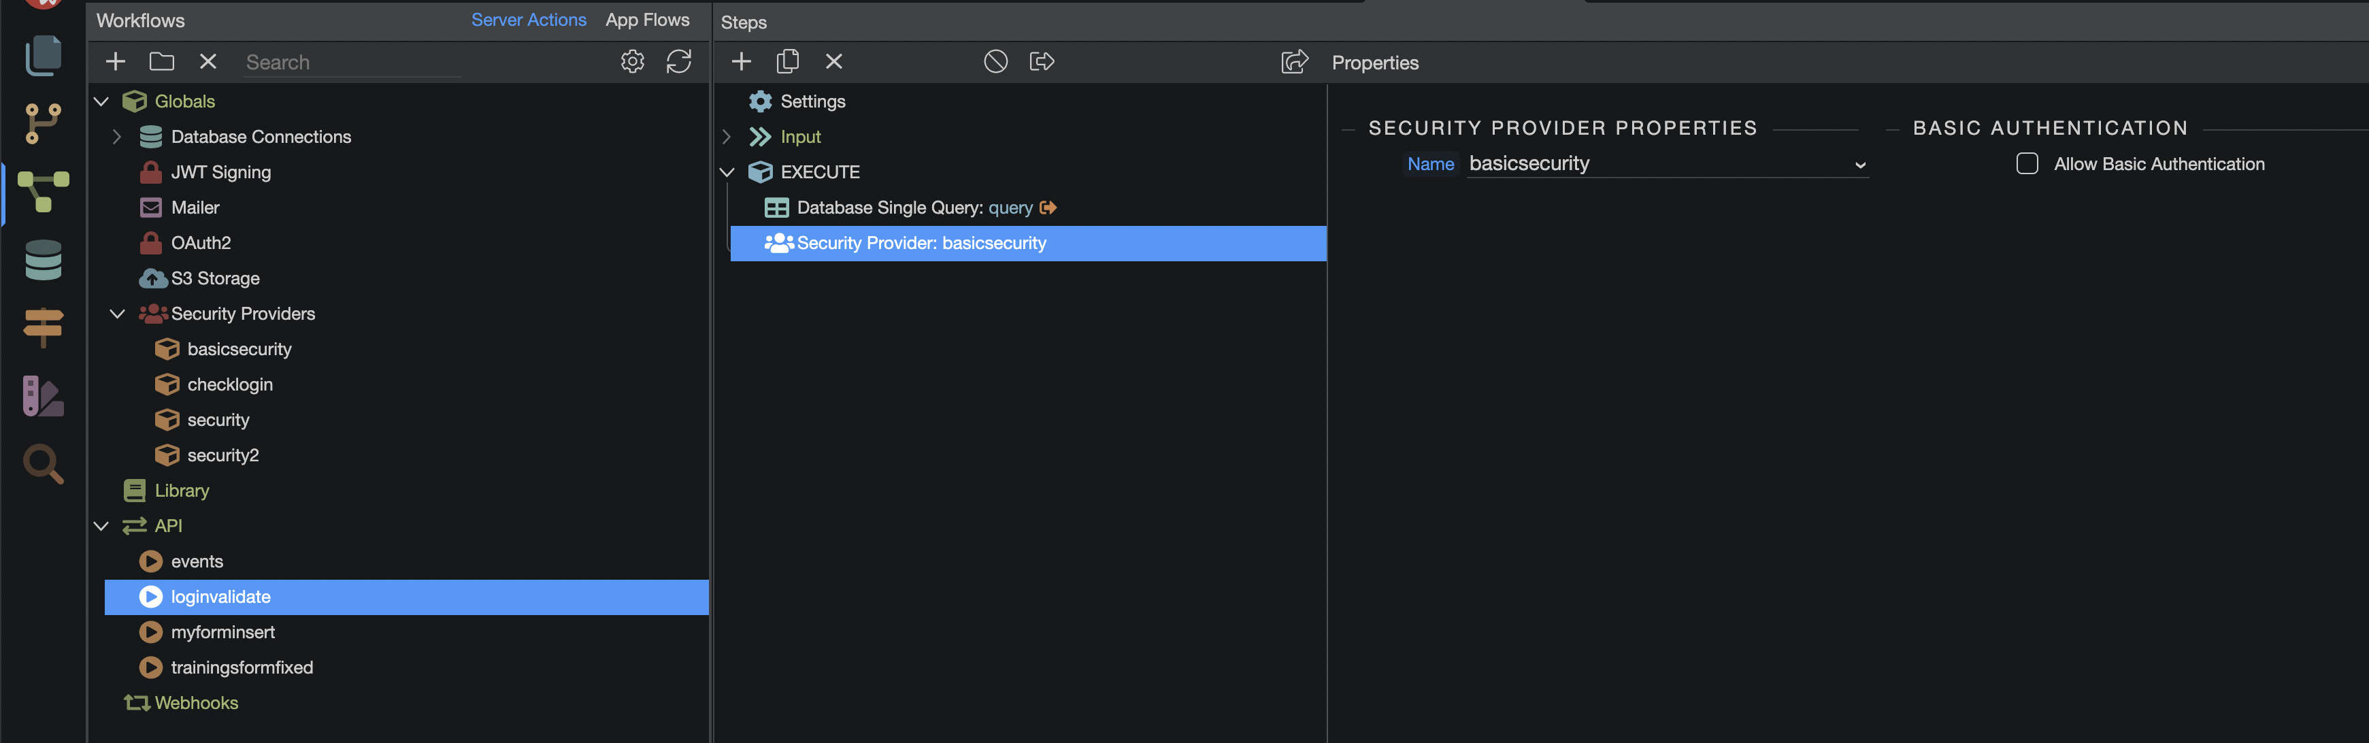Open the Database manager in sidebar
This screenshot has width=2369, height=743.
coord(42,260)
